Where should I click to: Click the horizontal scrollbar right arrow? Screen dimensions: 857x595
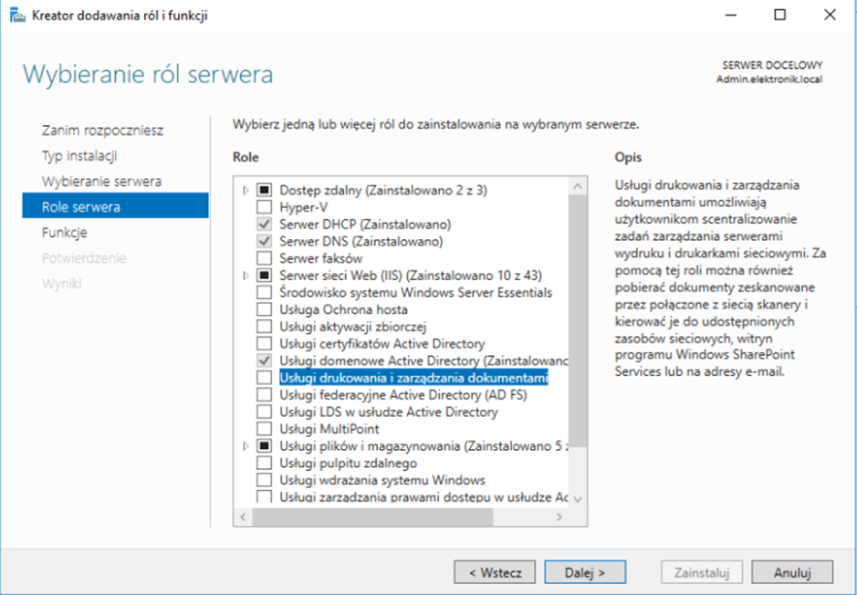click(x=559, y=517)
